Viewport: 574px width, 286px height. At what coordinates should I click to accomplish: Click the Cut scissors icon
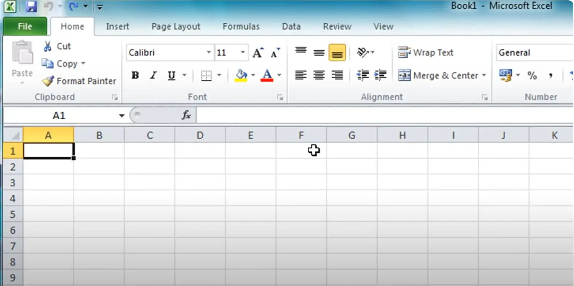coord(47,46)
